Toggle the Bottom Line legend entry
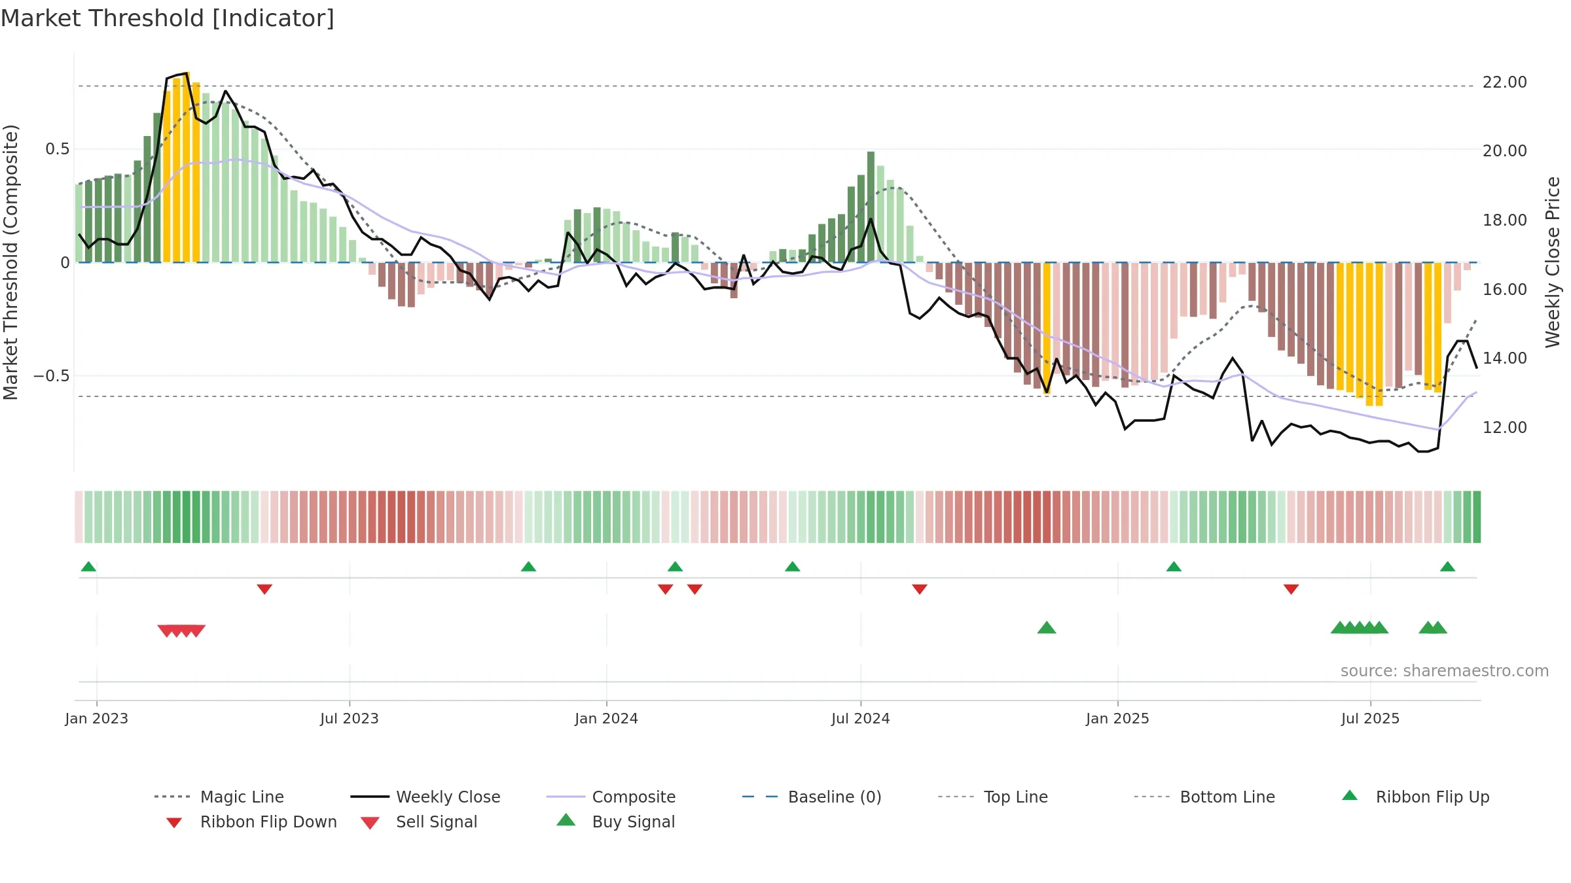This screenshot has height=883, width=1571. point(1204,797)
